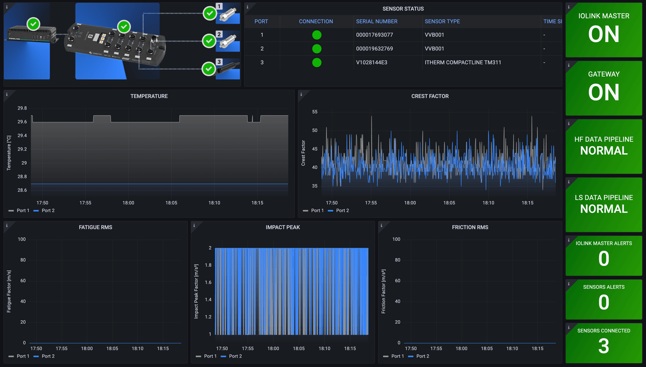Click the green connection dot for port 3
Viewport: 646px width, 367px height.
coord(317,62)
